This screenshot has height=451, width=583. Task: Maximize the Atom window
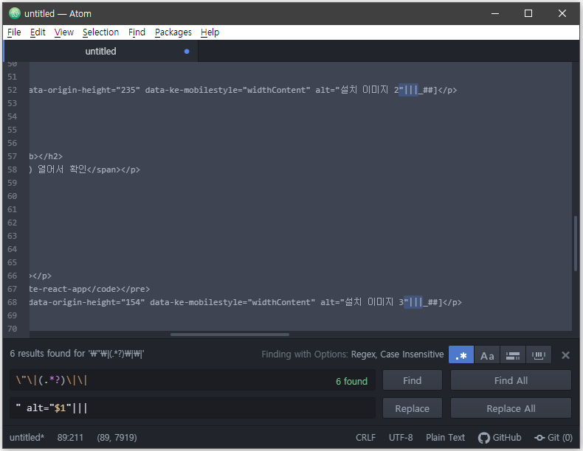click(528, 14)
